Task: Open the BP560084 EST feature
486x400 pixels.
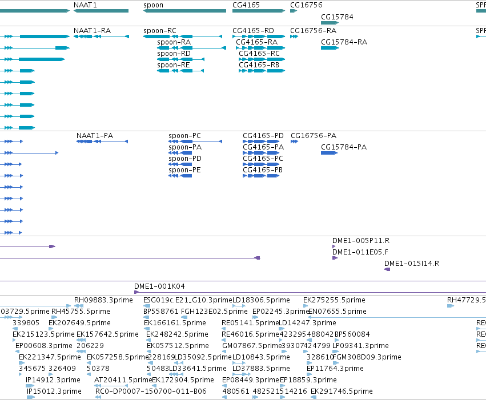Action: point(337,340)
